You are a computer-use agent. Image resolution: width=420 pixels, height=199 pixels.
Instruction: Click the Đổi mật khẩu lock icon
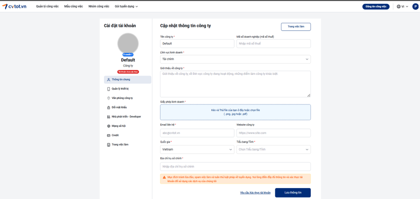(108, 107)
